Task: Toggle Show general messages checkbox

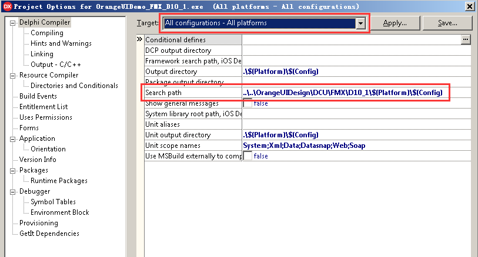Action: (x=248, y=103)
